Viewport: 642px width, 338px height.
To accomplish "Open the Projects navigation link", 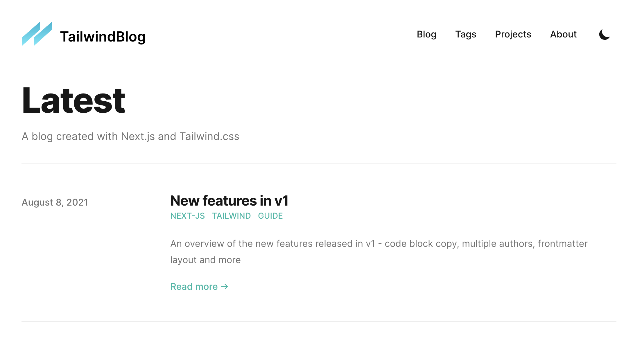I will [x=513, y=34].
